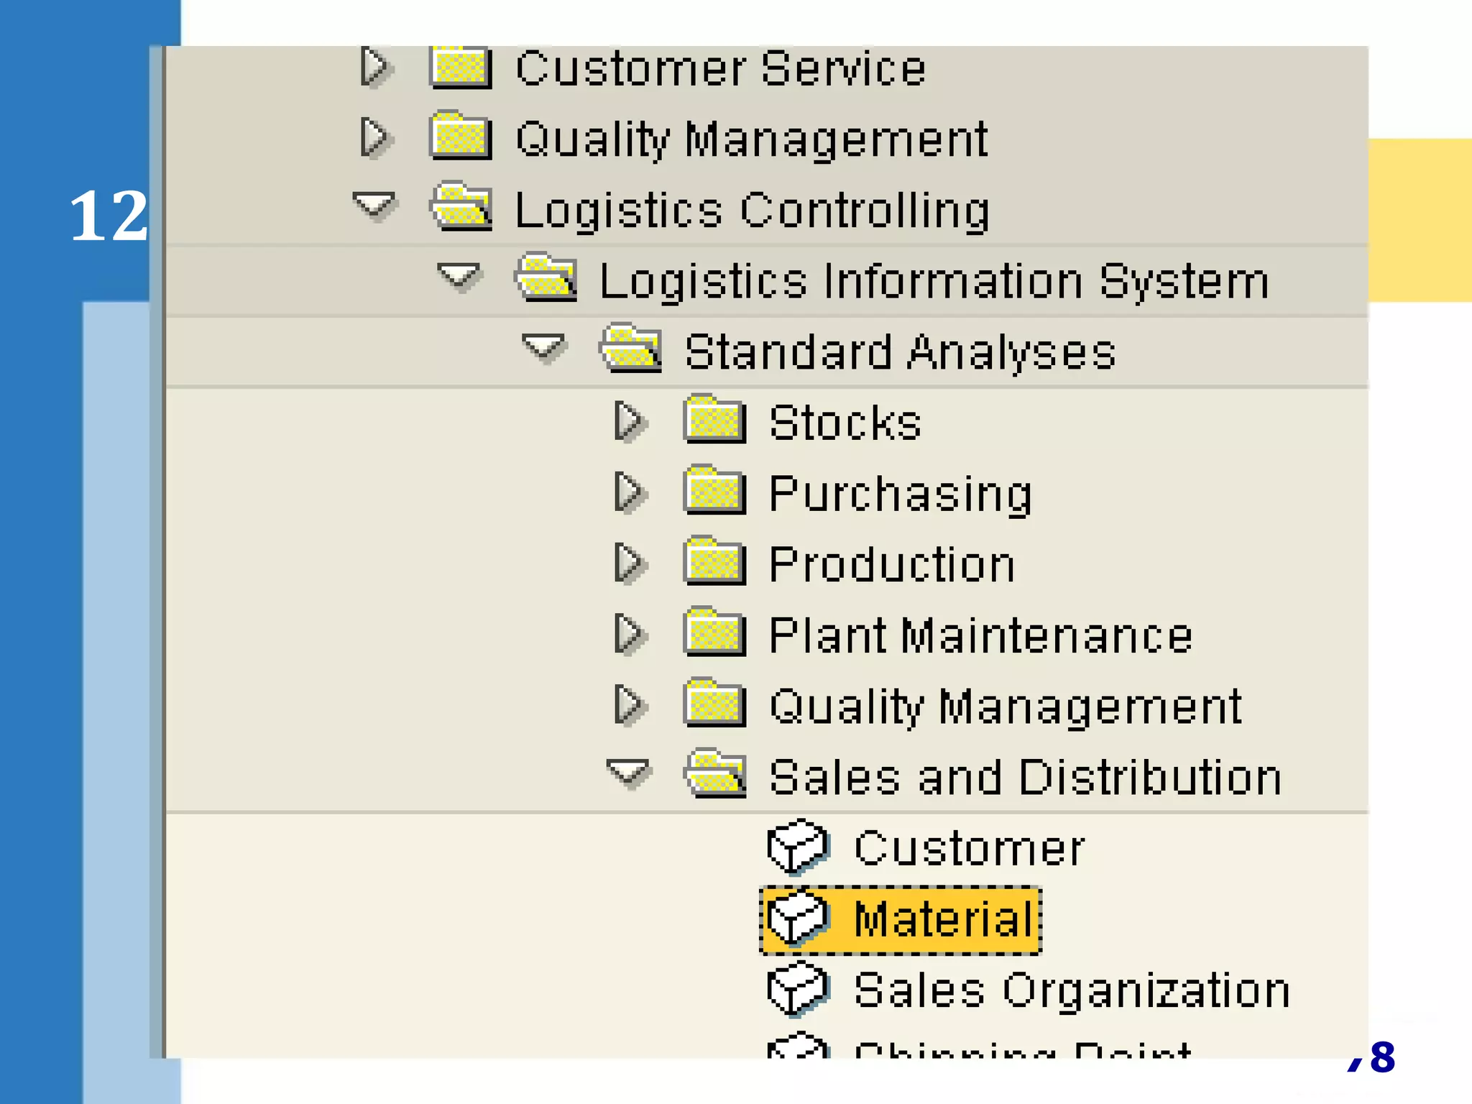
Task: Click the Sales Organization cube icon
Action: [x=798, y=989]
